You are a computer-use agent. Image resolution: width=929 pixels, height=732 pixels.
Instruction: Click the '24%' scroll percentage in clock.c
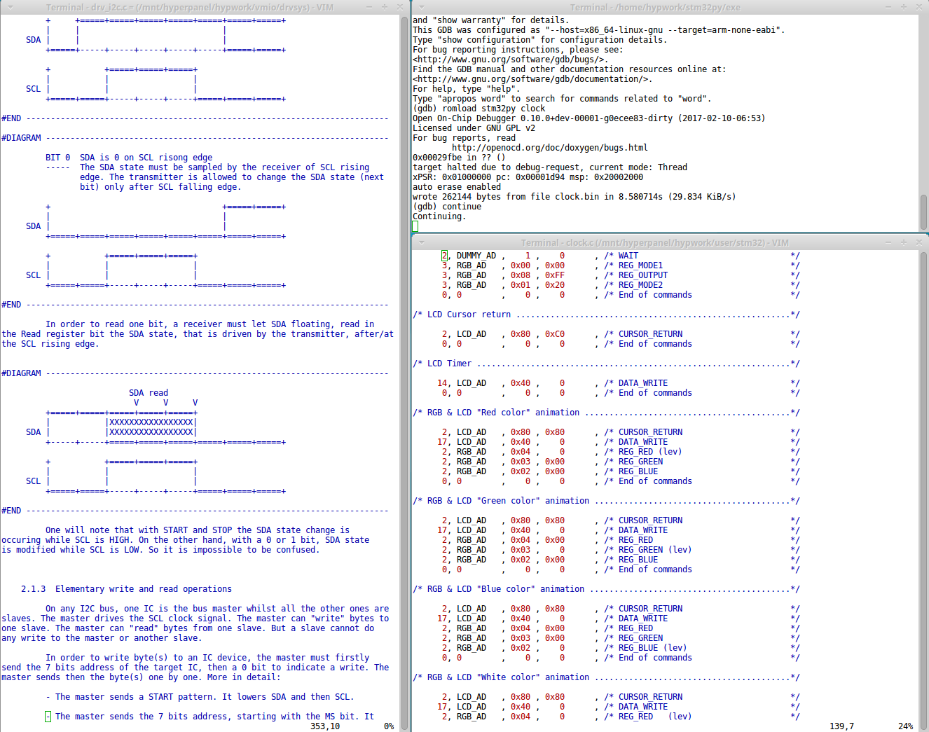[x=905, y=726]
